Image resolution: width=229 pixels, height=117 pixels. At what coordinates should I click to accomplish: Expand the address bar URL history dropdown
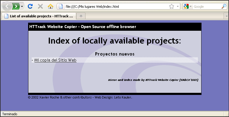pyautogui.click(x=178, y=7)
